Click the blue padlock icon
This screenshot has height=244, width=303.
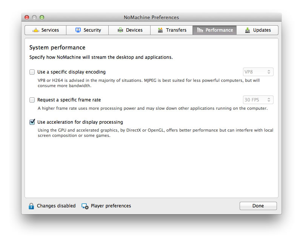(x=31, y=206)
